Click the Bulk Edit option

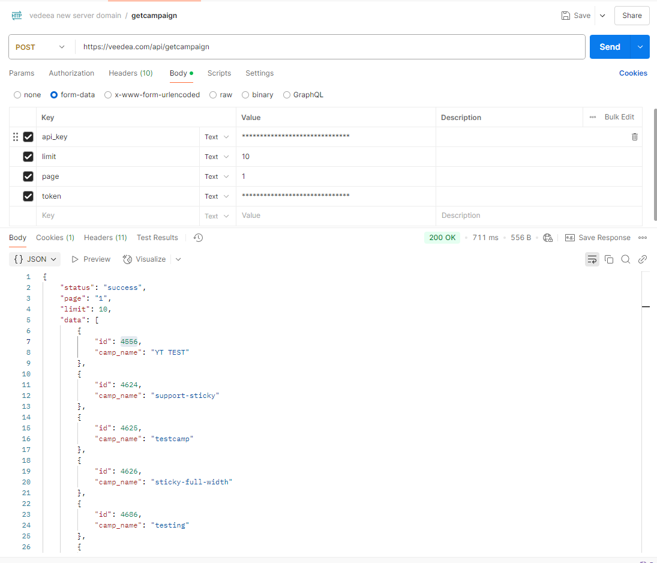click(619, 117)
